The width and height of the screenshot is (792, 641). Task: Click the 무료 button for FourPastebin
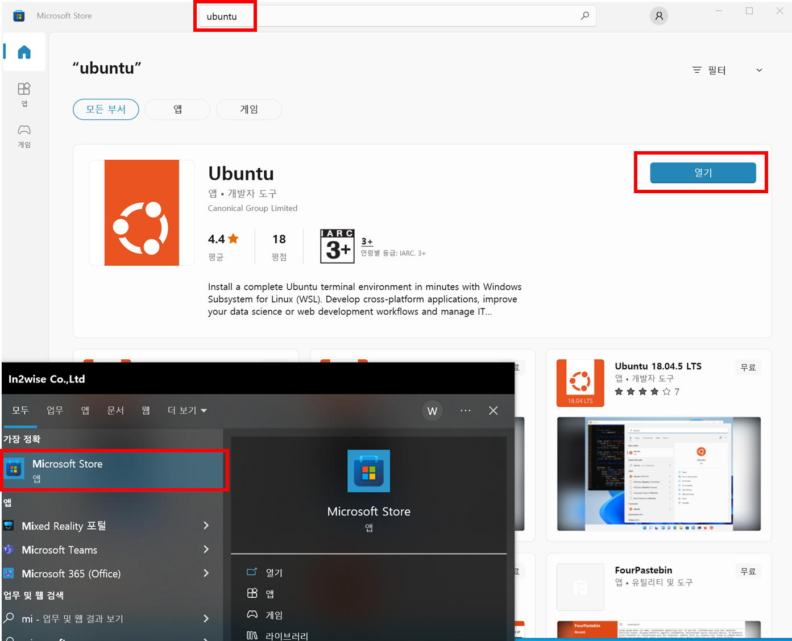(x=748, y=571)
